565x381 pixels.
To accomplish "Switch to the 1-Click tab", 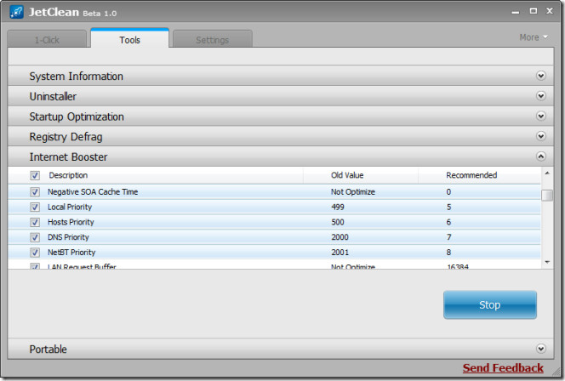I will pyautogui.click(x=47, y=40).
